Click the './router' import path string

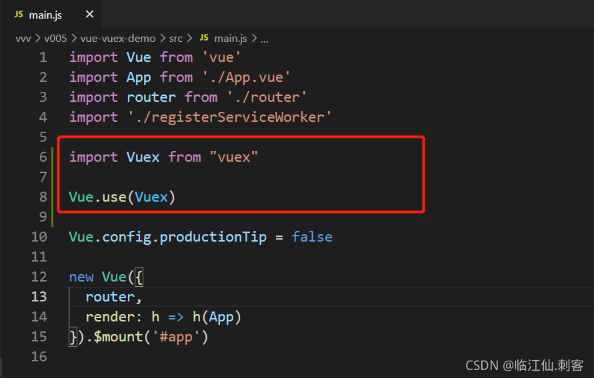[267, 97]
